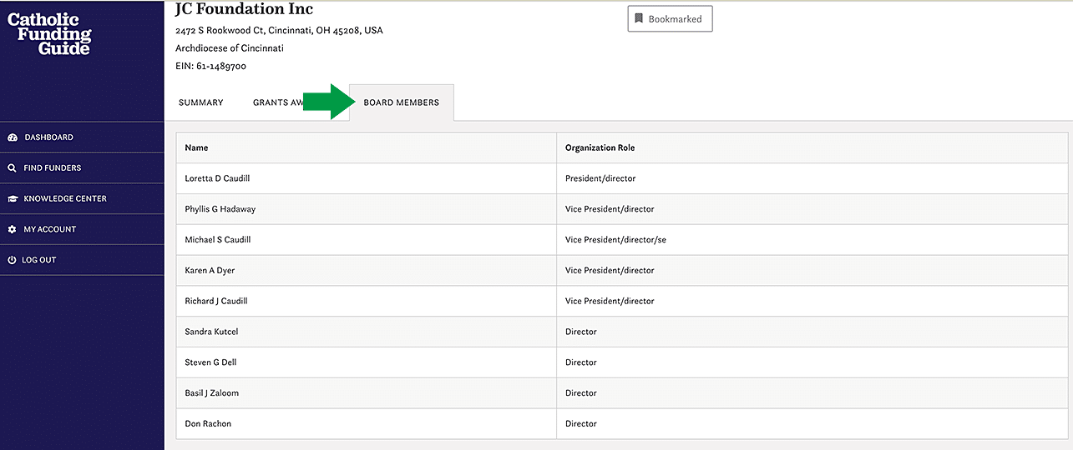
Task: Open Knowledge Center section
Action: point(82,199)
